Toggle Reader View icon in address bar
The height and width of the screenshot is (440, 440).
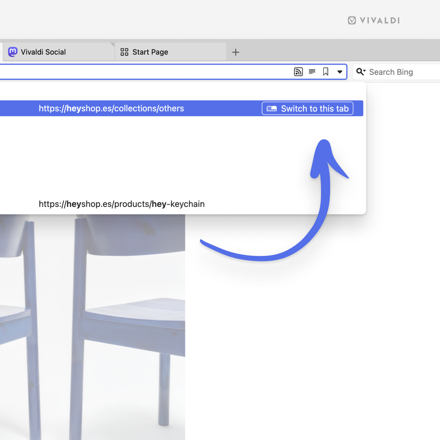click(x=312, y=72)
